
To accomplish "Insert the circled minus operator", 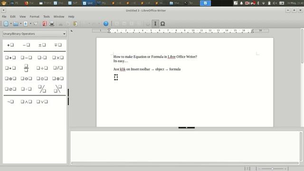I will (x=27, y=78).
